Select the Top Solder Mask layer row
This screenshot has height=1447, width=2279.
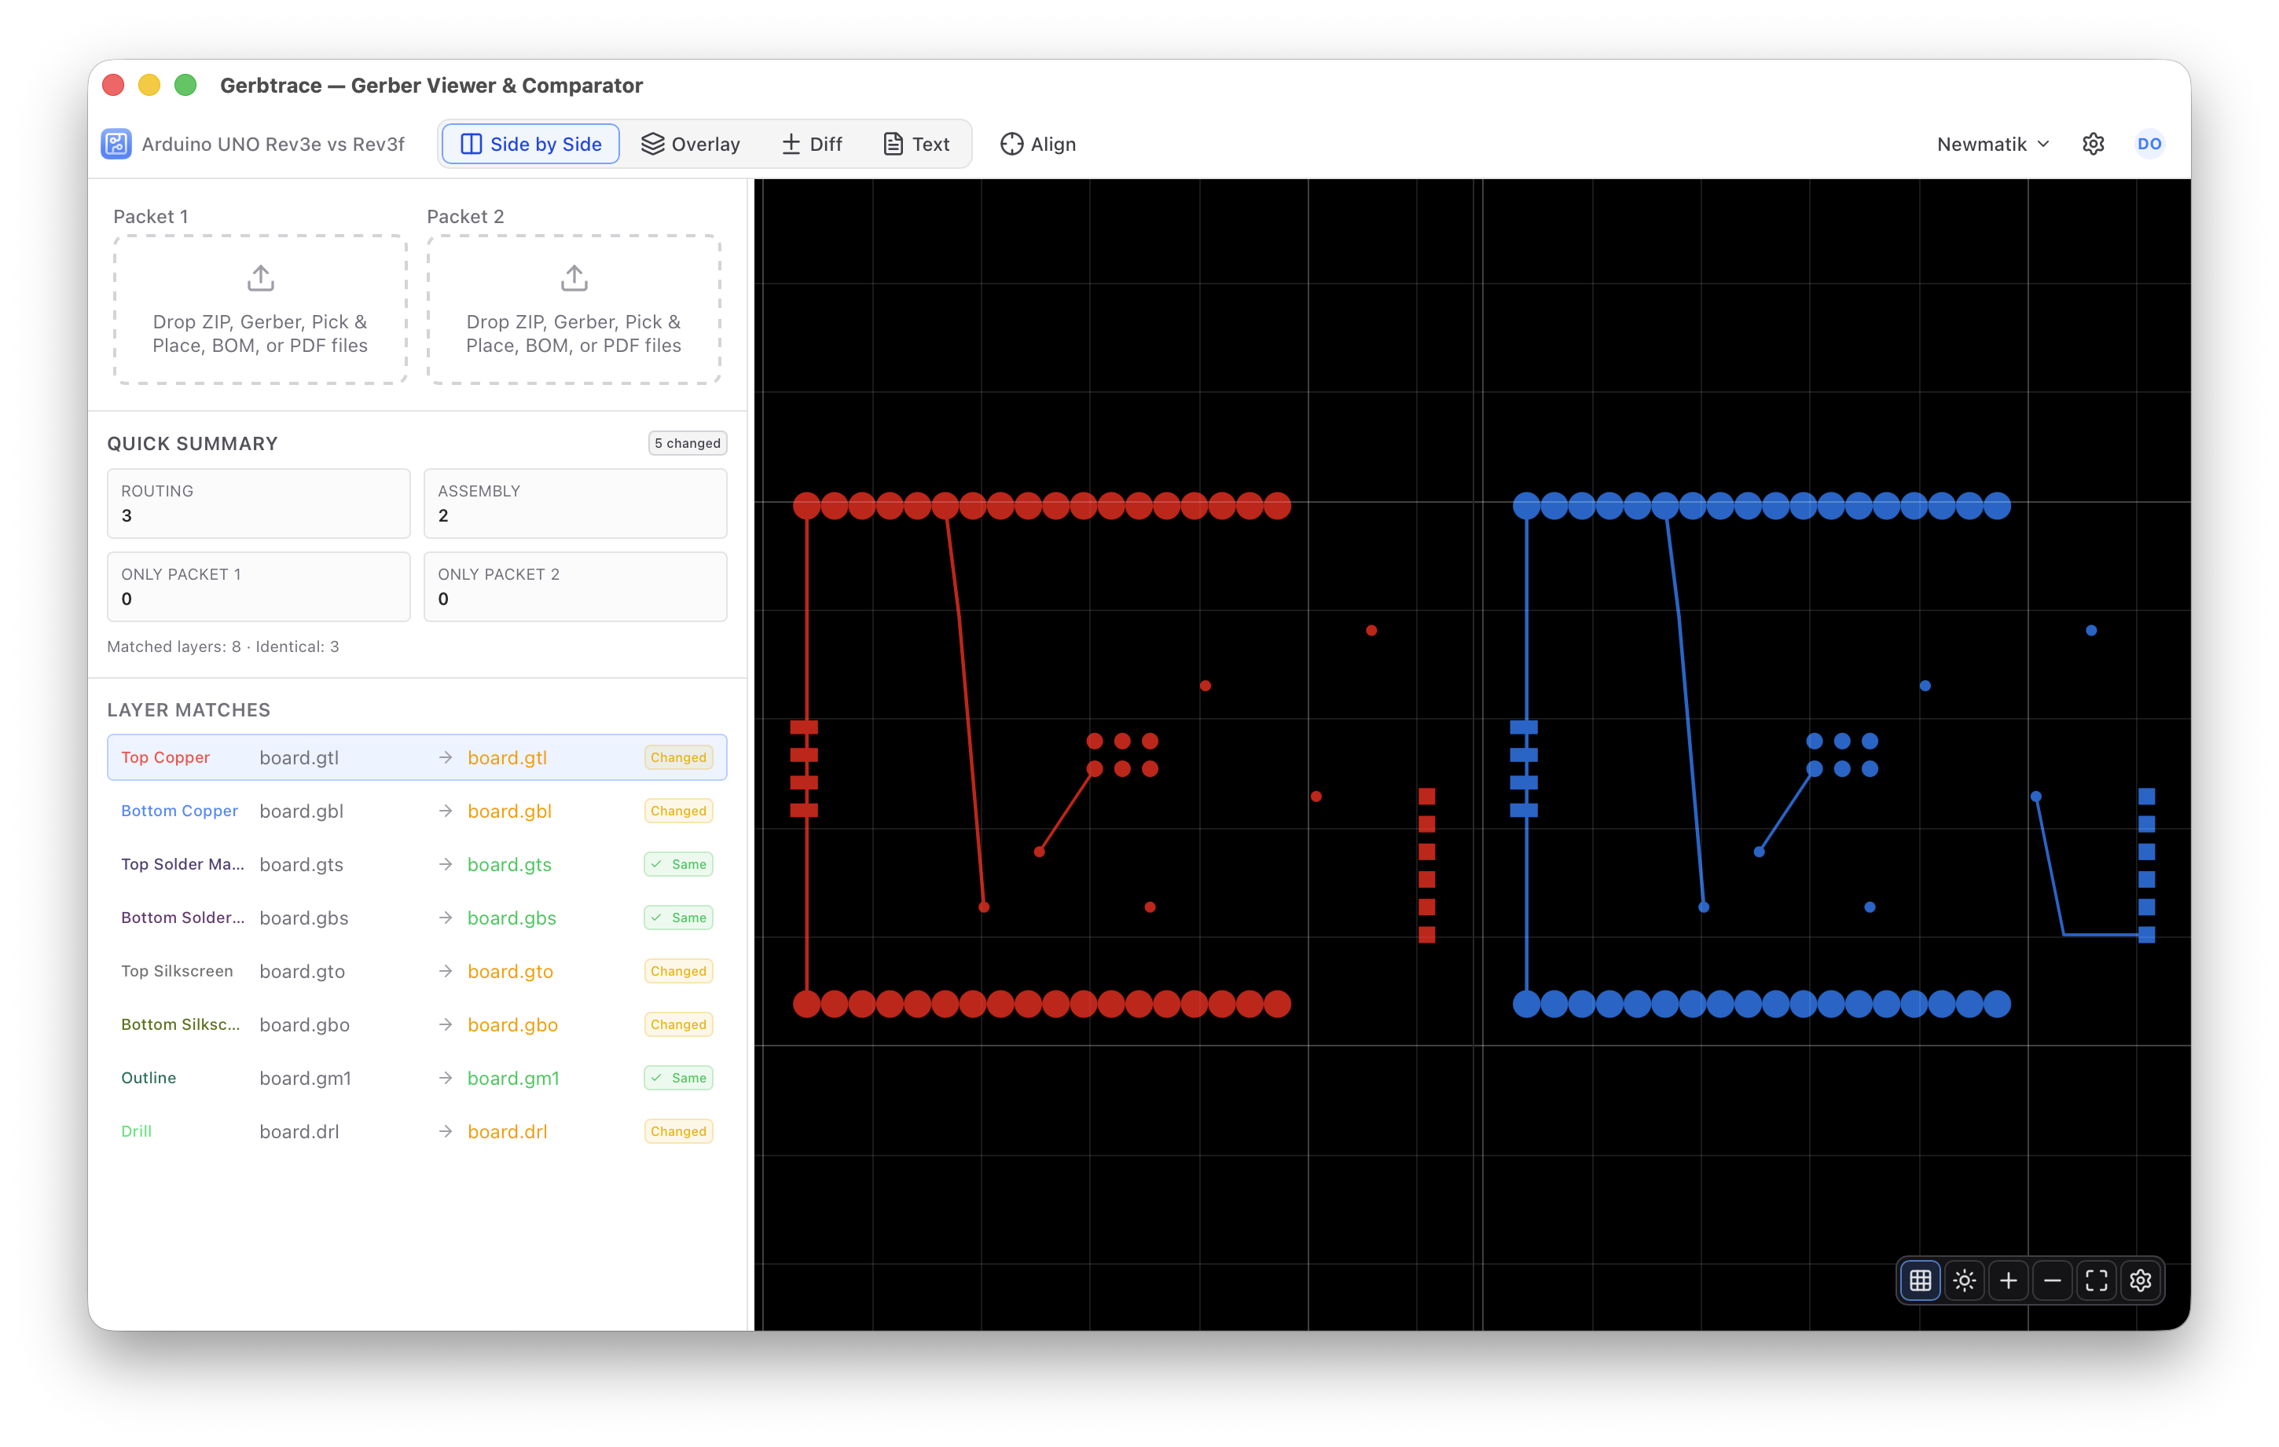[x=417, y=864]
